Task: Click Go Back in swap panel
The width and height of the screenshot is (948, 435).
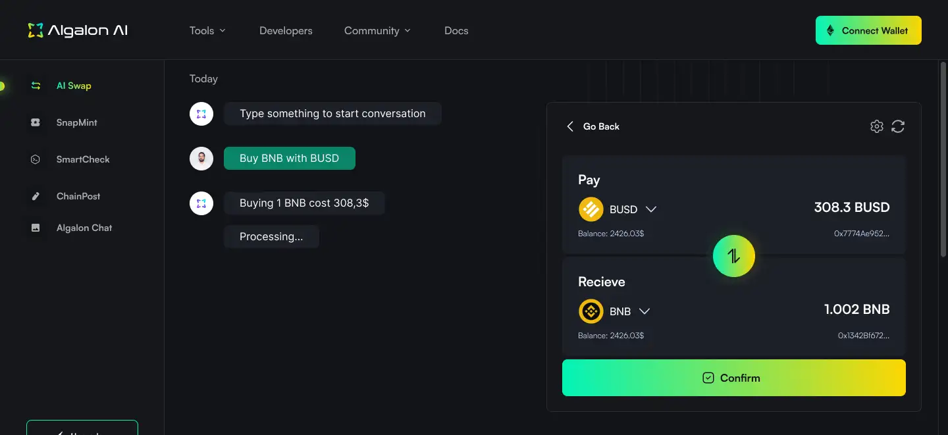Action: (x=593, y=126)
